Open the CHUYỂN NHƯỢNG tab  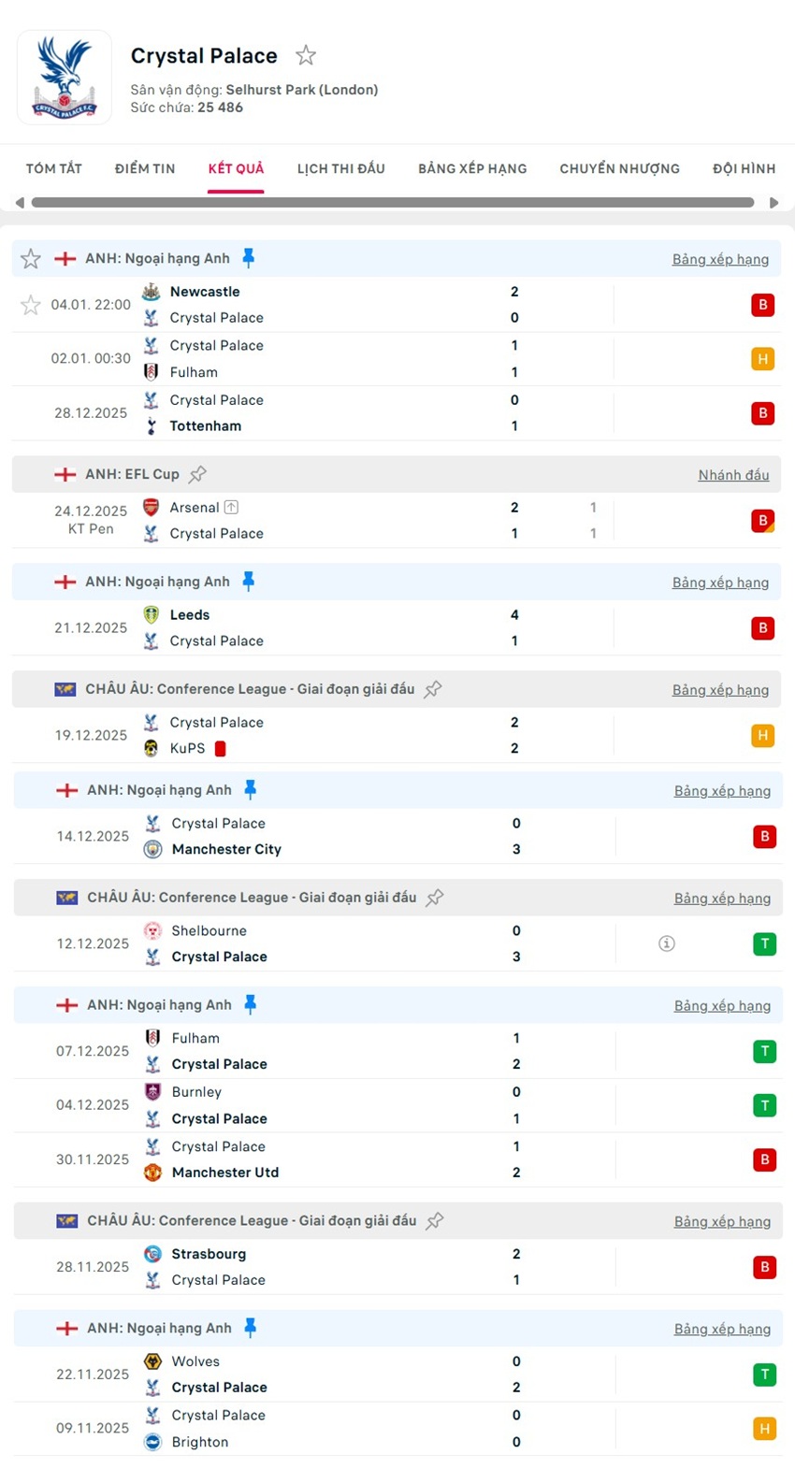tap(619, 169)
